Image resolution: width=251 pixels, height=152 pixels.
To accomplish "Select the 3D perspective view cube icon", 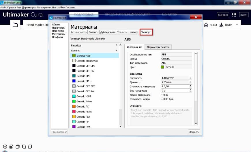I will [5, 147].
